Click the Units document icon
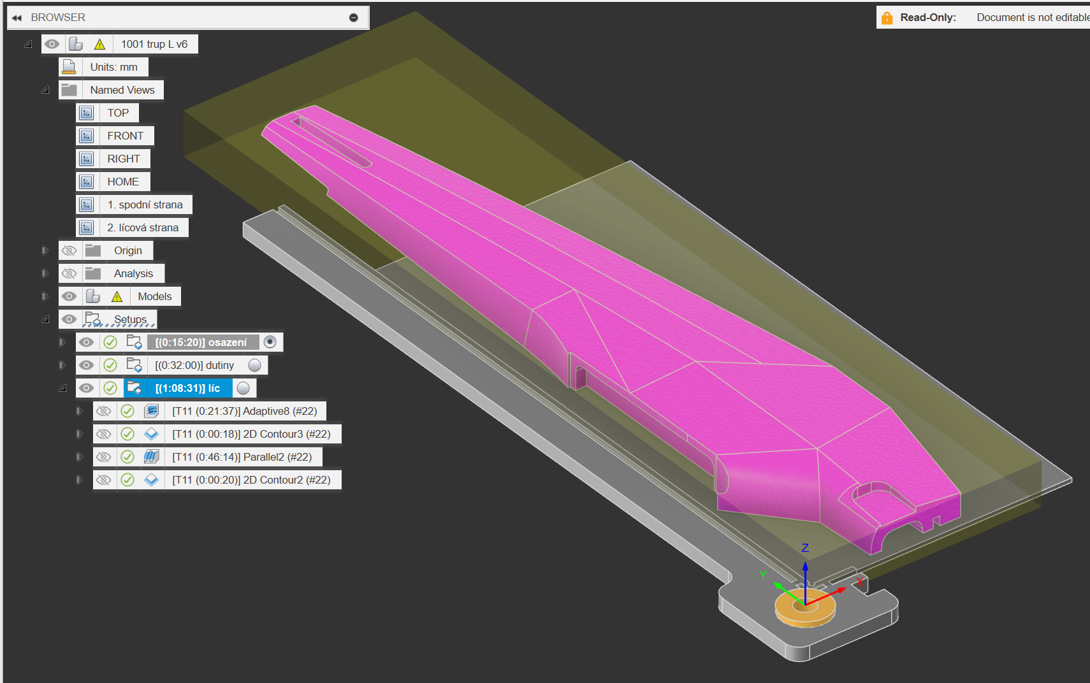Screen dimensions: 1090x683 [69, 67]
